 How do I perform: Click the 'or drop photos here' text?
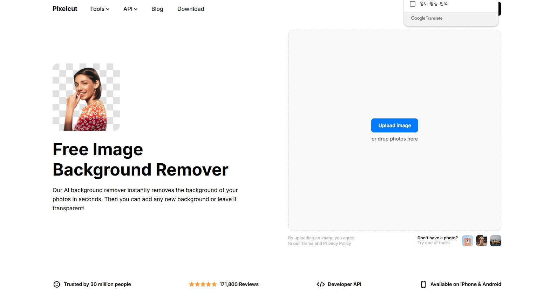tap(395, 139)
